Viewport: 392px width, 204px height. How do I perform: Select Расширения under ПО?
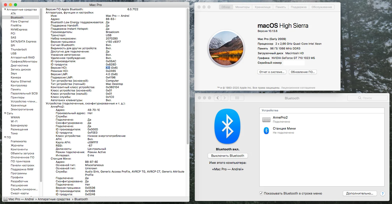click(x=19, y=185)
